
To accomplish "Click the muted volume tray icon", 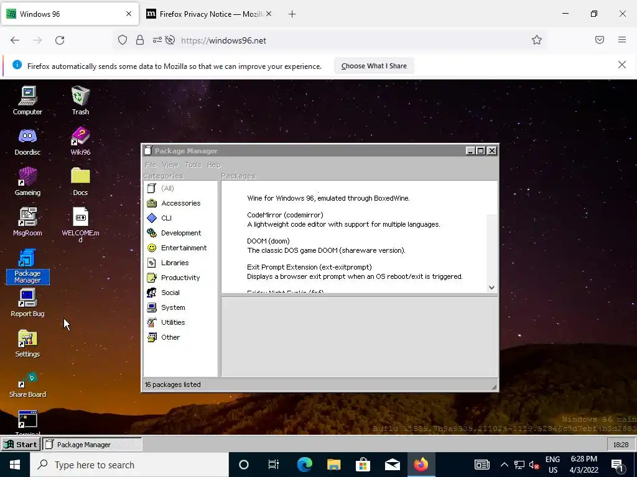I will coord(534,465).
